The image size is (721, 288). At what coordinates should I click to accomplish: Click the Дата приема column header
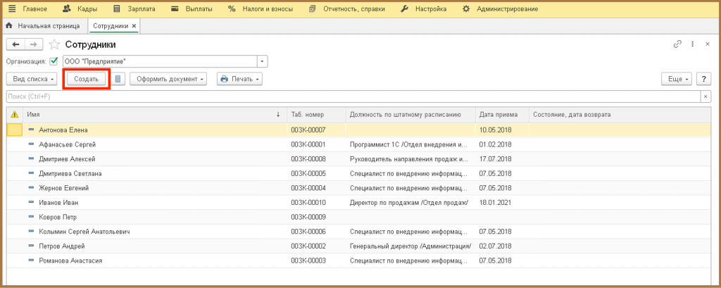pos(502,115)
